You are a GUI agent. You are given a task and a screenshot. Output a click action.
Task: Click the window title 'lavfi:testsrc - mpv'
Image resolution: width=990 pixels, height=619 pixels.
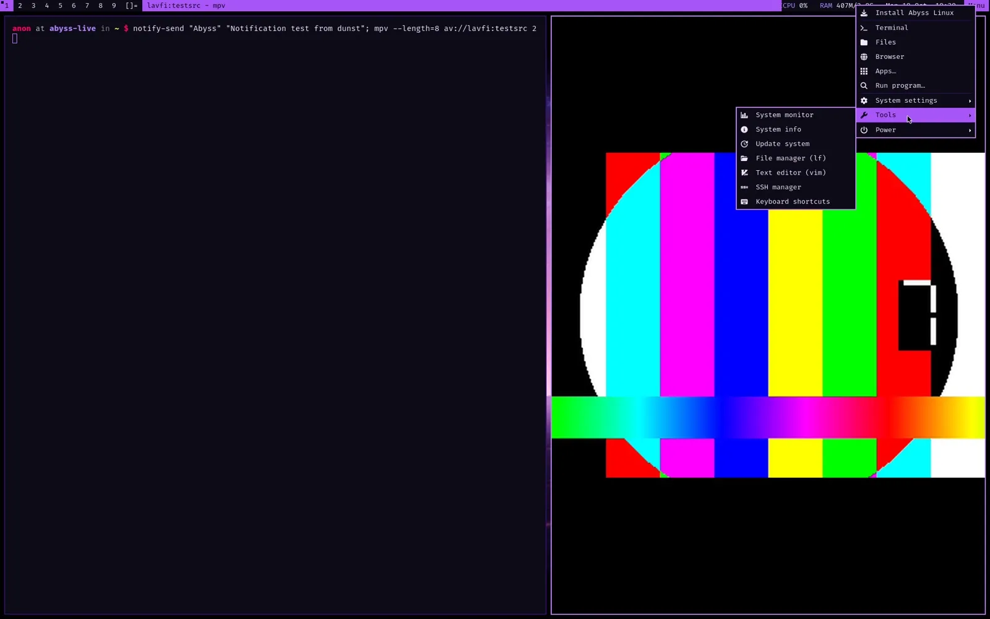pyautogui.click(x=186, y=6)
